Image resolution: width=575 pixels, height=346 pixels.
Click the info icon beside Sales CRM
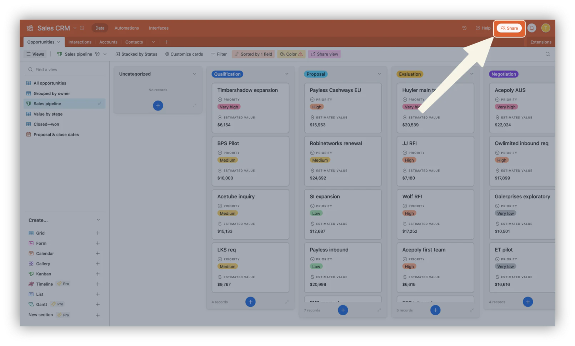(x=82, y=28)
